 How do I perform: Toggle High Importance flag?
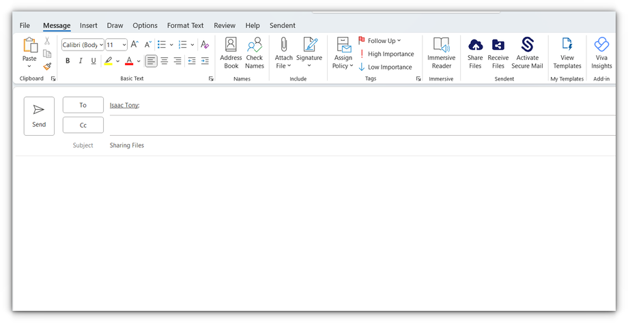pyautogui.click(x=386, y=54)
